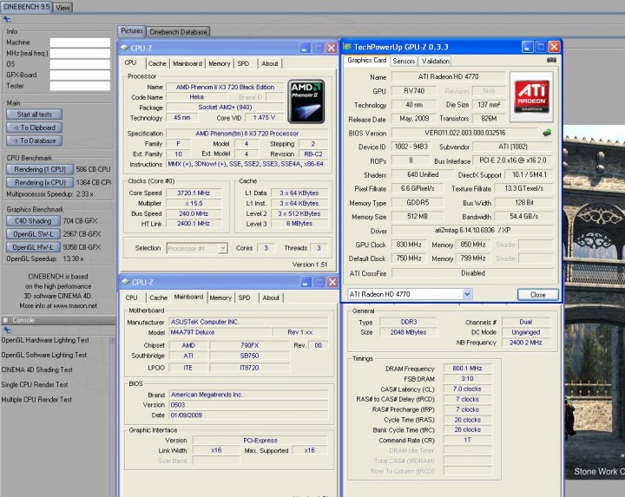Click the GPU-Z screenshot camera icon

pos(552,62)
